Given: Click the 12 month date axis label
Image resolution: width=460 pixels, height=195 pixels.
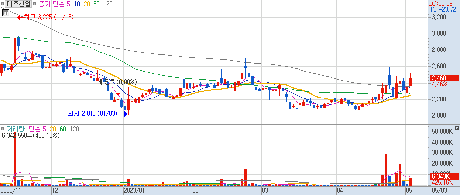Looking at the screenshot, I should [x=55, y=191].
